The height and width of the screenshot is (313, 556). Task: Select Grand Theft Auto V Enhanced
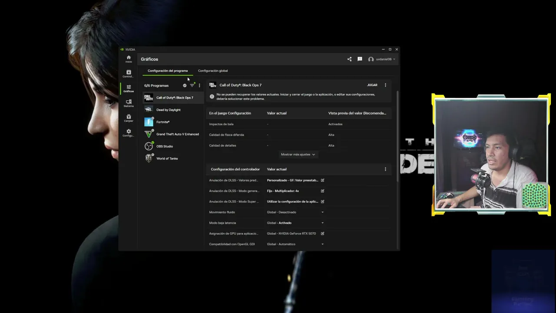tap(173, 134)
